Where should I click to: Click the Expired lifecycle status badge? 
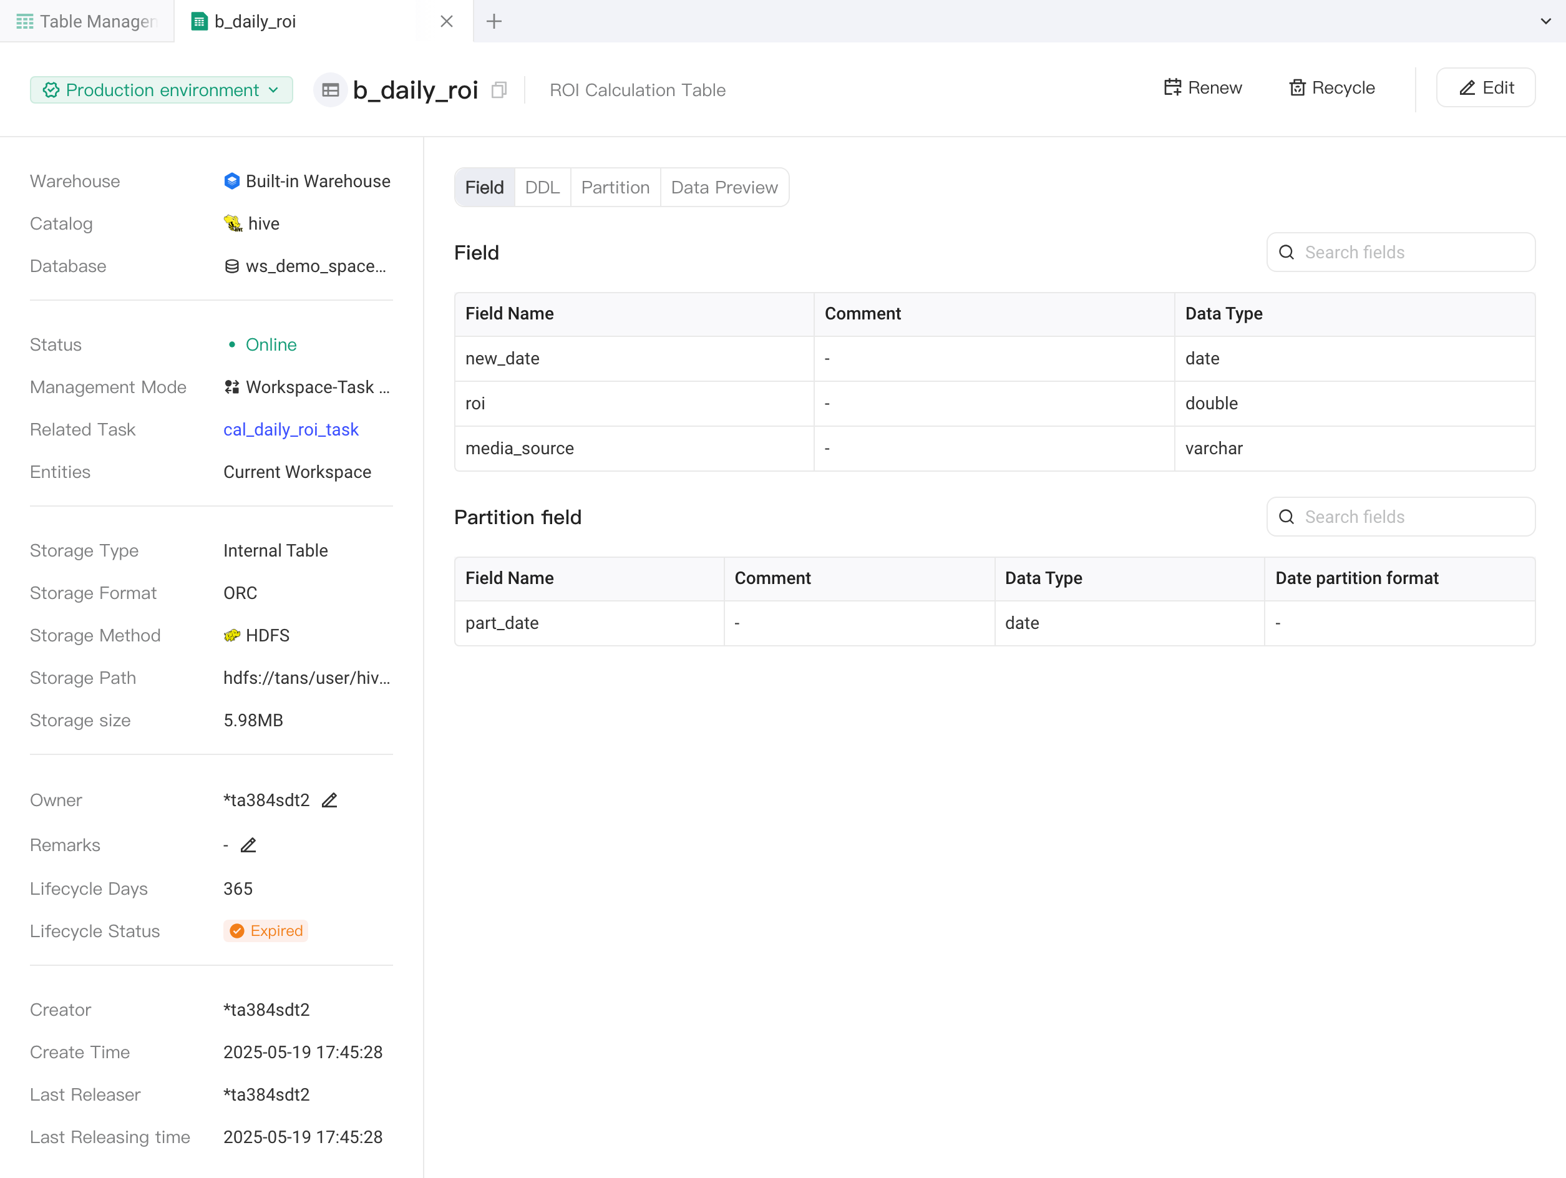pos(266,931)
